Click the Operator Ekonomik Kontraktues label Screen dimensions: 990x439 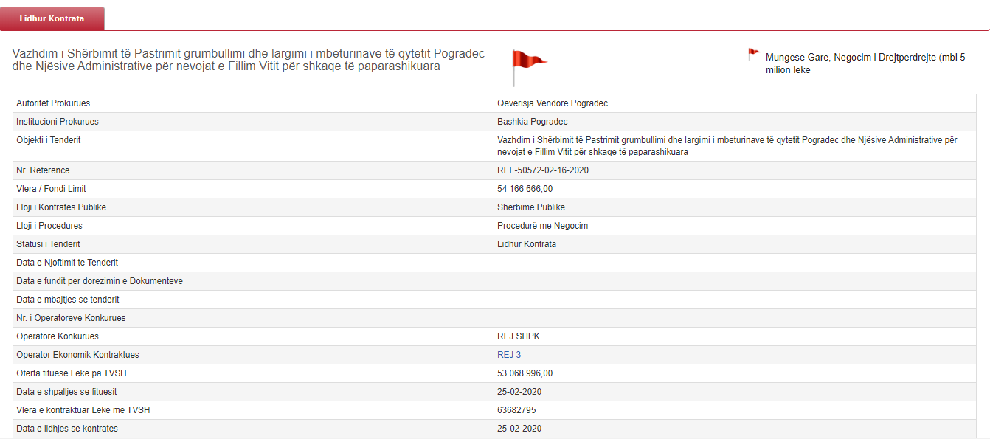77,355
